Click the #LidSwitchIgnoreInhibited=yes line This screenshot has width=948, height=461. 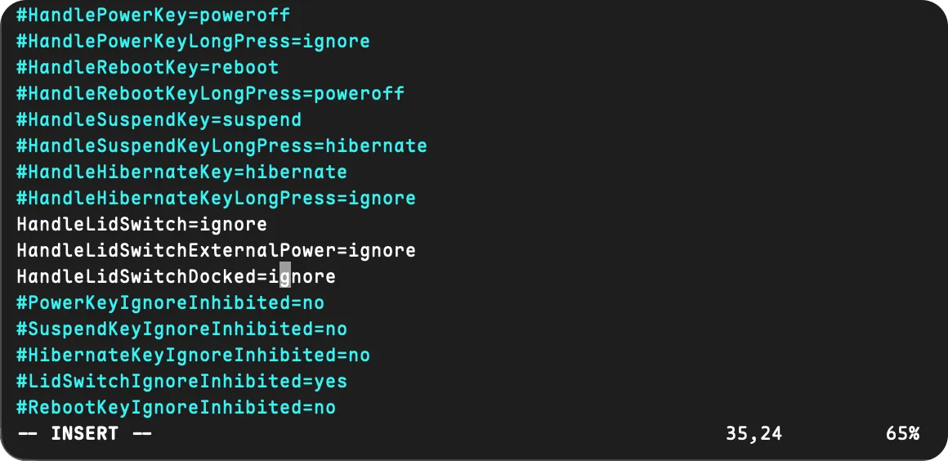click(x=181, y=381)
